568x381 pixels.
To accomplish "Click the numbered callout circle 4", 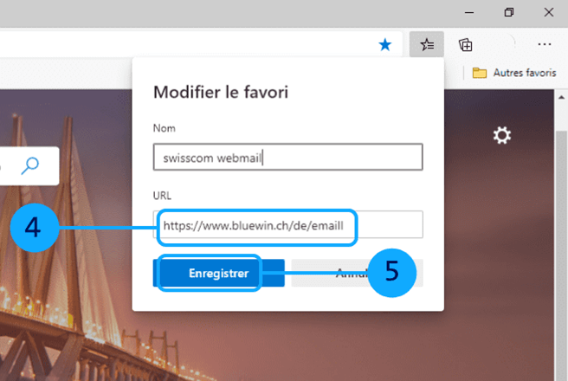I will pos(33,228).
